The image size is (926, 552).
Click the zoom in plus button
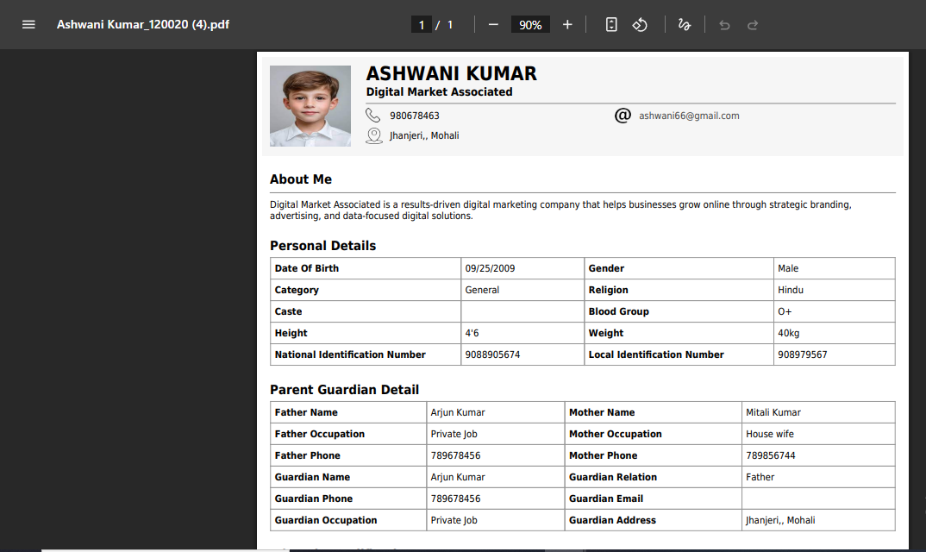(x=567, y=24)
